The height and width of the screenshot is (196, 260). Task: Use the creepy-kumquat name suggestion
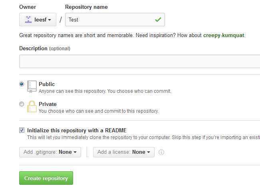coord(224,35)
